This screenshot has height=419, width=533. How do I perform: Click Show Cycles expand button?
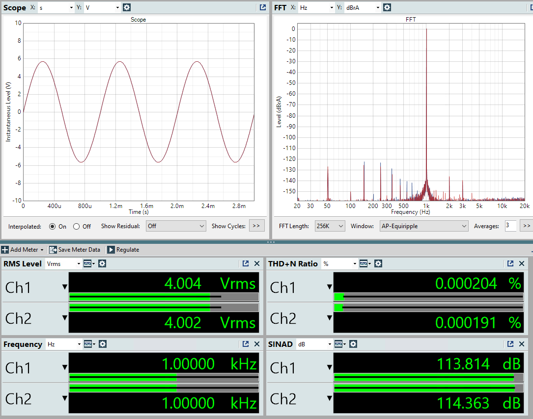click(256, 226)
